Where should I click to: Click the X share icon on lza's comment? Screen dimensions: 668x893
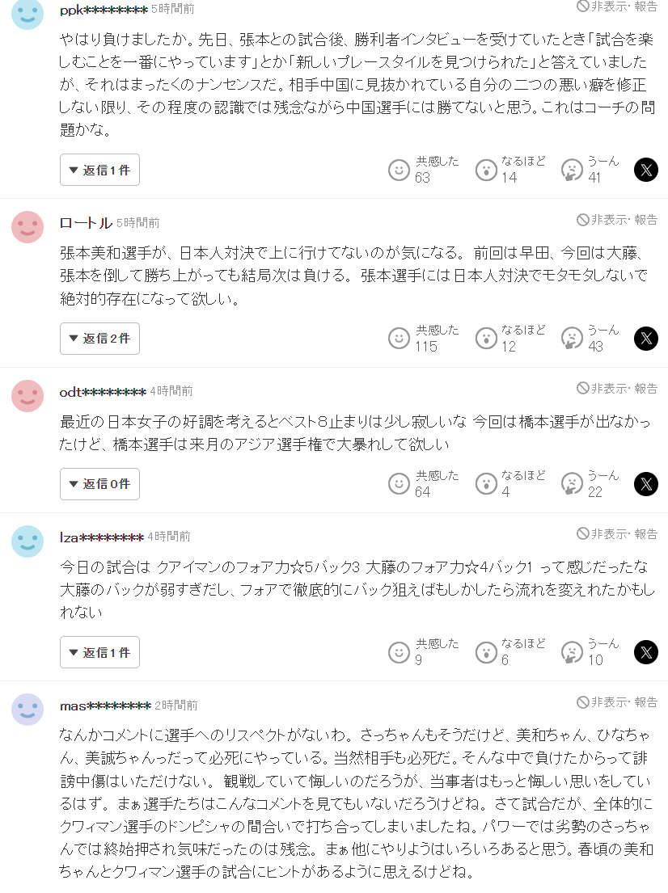[645, 651]
